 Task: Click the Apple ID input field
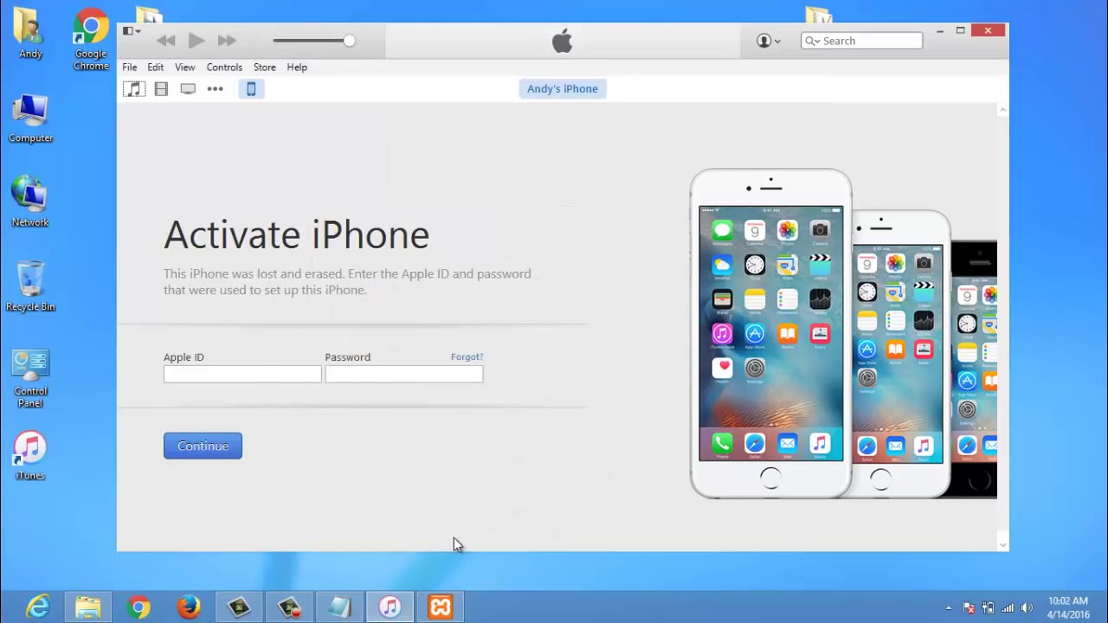click(242, 374)
